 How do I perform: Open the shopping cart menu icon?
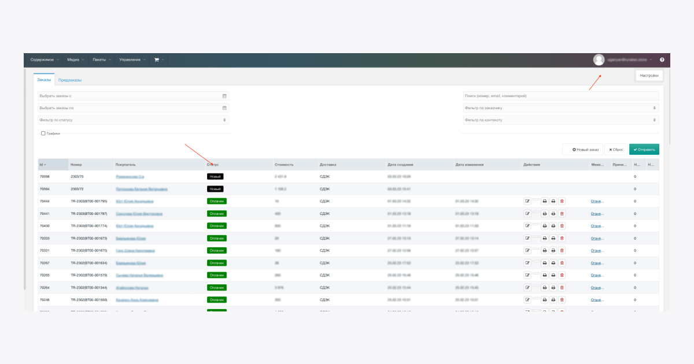point(157,60)
